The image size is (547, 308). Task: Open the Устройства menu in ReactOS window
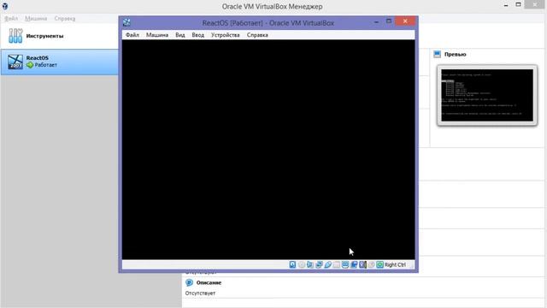click(x=226, y=35)
